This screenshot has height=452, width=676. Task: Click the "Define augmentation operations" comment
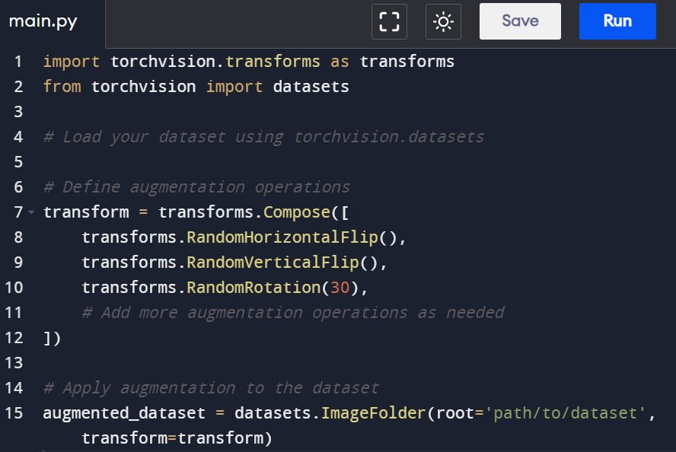196,187
